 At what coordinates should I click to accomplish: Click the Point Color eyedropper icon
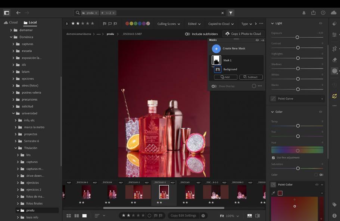274,193
